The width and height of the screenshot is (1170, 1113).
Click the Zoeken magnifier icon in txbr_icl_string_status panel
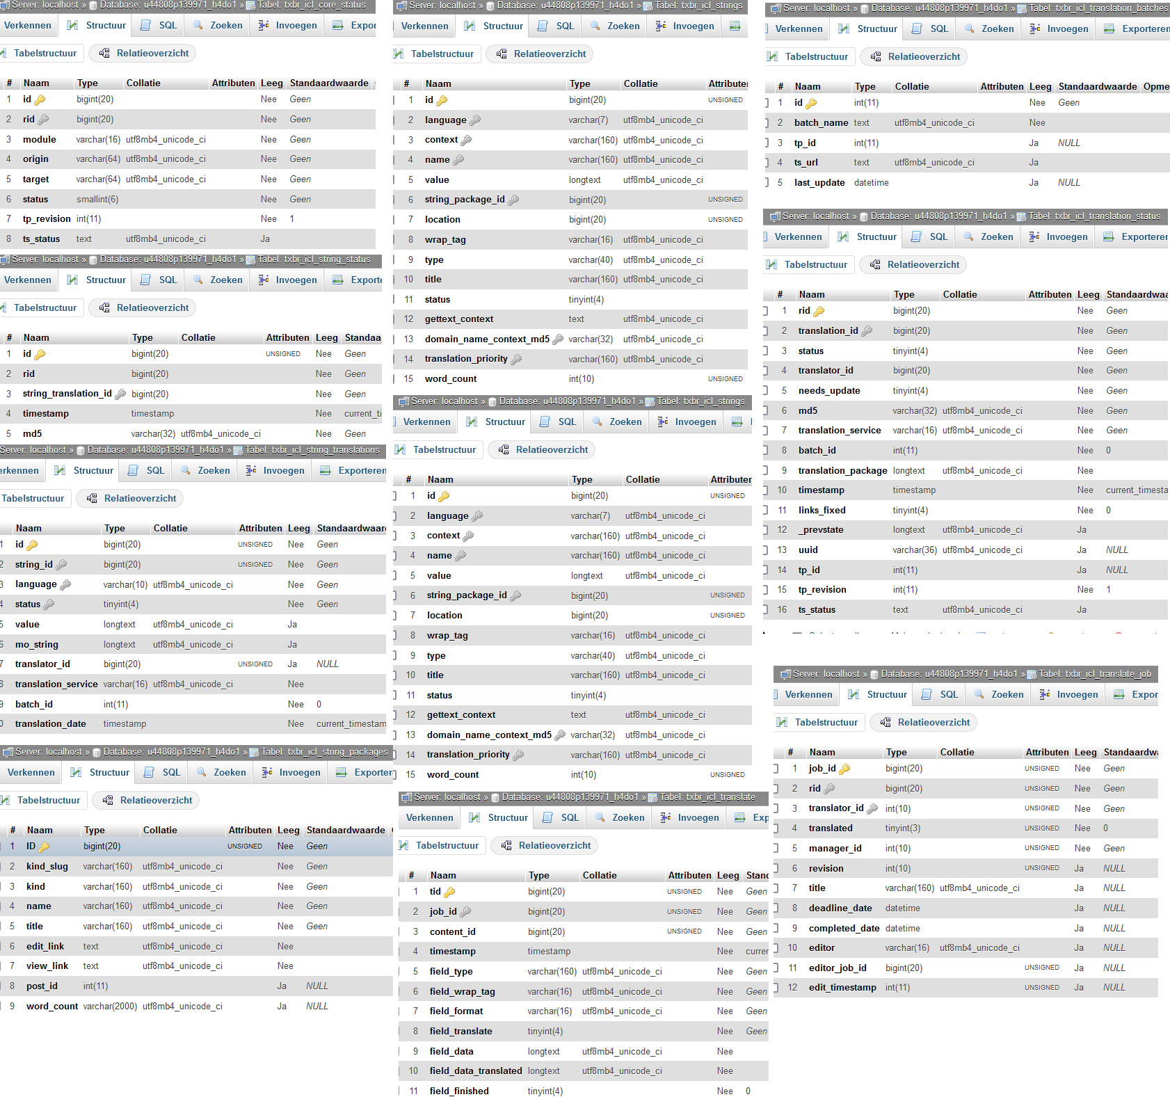[x=198, y=280]
